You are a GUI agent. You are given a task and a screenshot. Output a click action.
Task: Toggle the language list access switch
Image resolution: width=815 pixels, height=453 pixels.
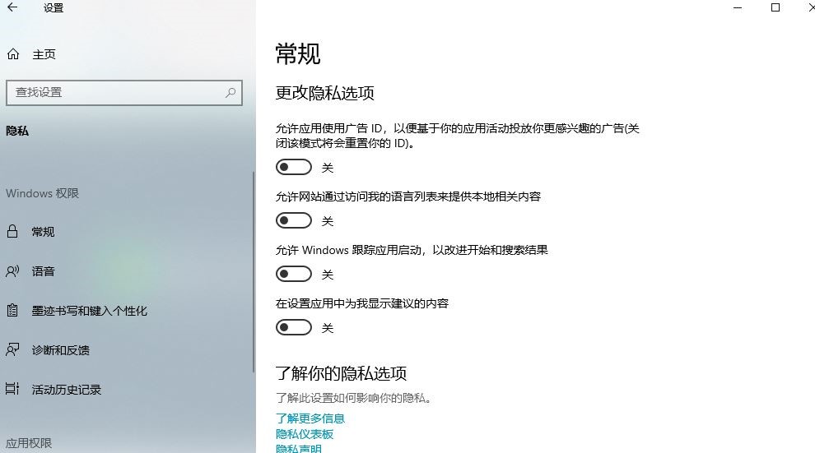click(294, 220)
